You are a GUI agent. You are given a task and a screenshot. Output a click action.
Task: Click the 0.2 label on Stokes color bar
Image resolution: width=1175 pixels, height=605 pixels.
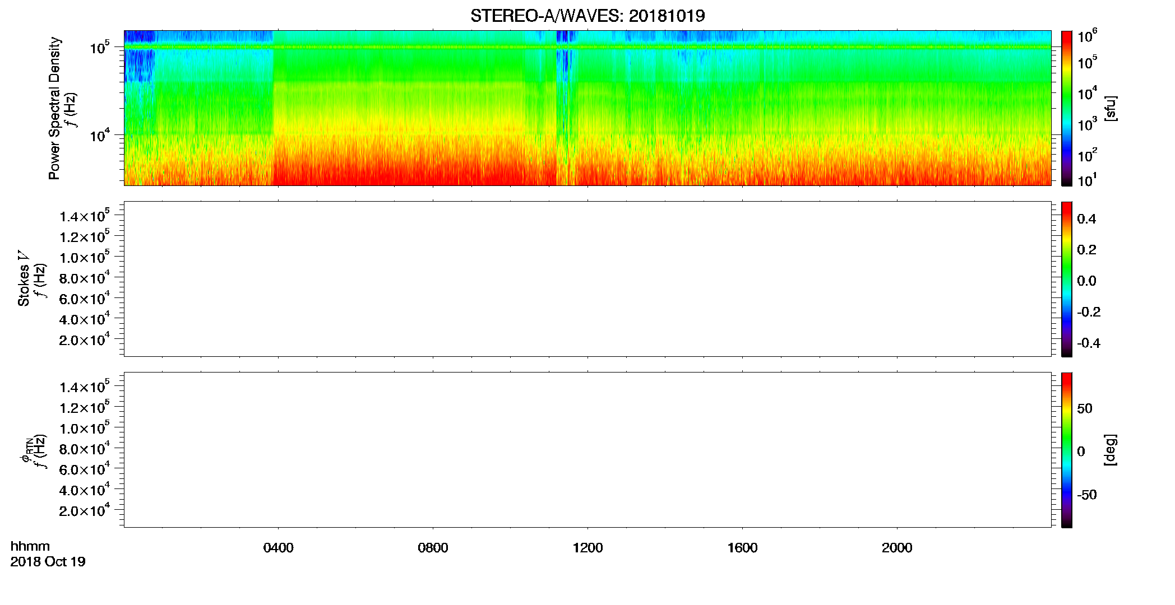click(x=1086, y=250)
